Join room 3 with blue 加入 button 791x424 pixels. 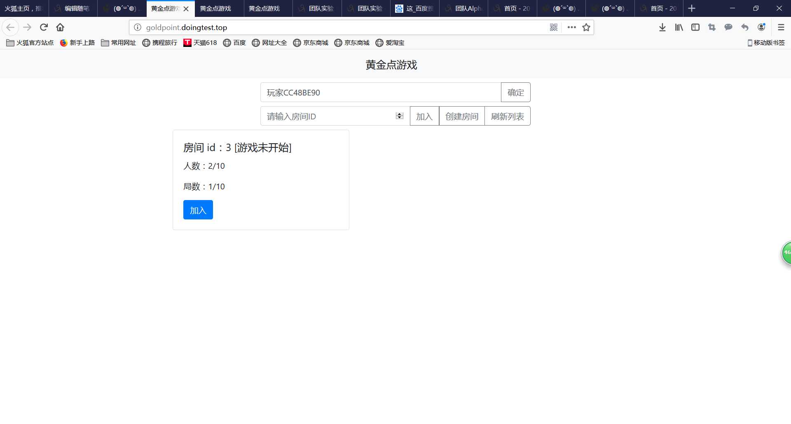[198, 210]
